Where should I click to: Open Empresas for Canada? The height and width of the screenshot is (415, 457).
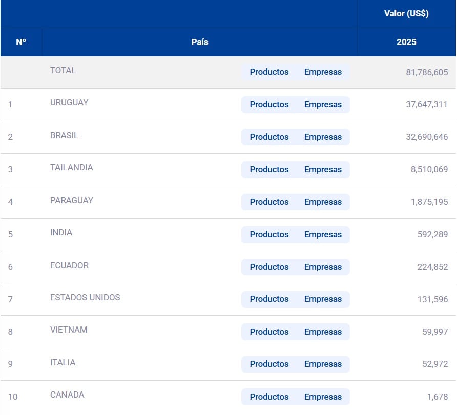tap(323, 397)
